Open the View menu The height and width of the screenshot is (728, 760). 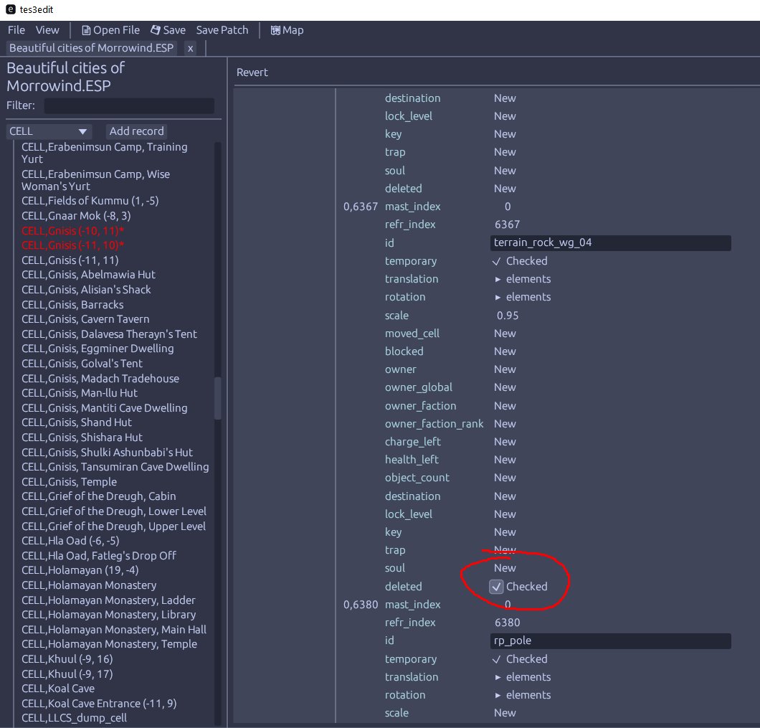coord(47,30)
